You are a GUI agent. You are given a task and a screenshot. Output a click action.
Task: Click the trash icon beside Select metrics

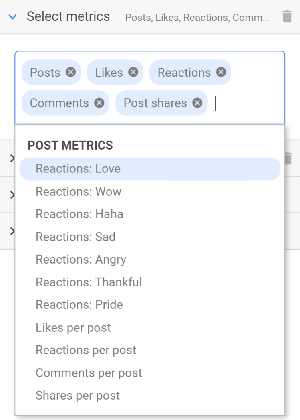coord(287,17)
